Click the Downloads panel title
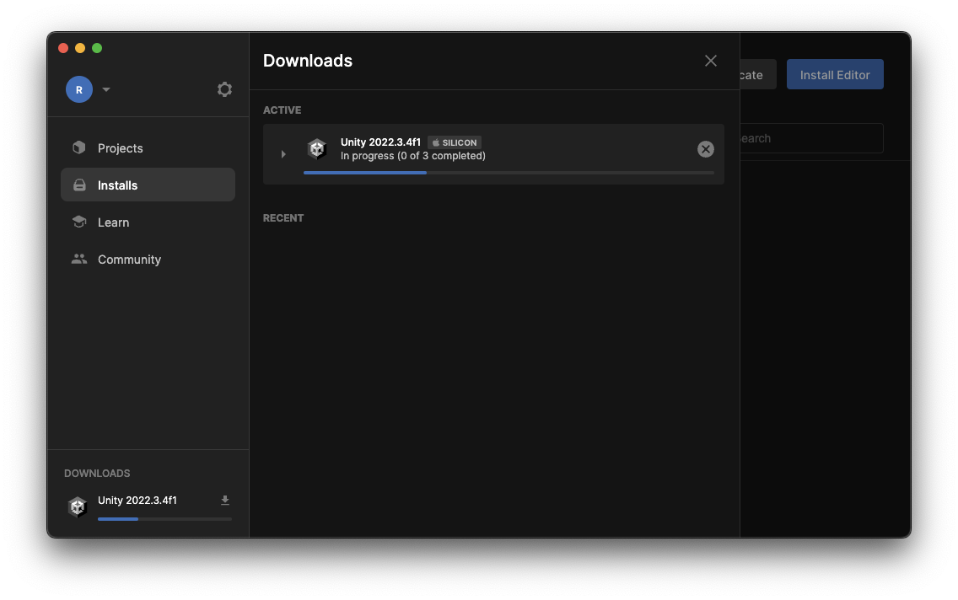This screenshot has width=958, height=600. click(307, 61)
